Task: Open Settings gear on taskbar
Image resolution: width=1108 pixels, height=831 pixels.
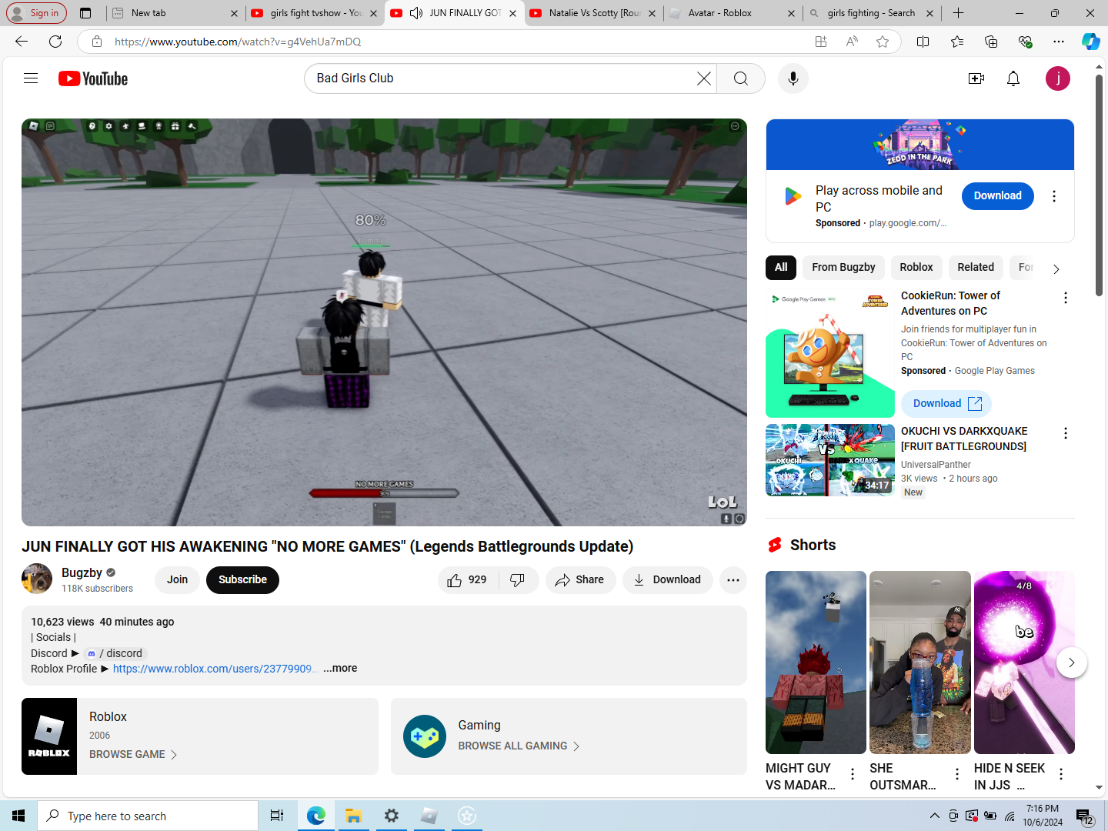Action: click(392, 816)
